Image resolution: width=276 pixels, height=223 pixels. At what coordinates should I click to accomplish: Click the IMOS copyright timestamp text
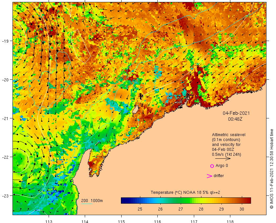point(271,169)
